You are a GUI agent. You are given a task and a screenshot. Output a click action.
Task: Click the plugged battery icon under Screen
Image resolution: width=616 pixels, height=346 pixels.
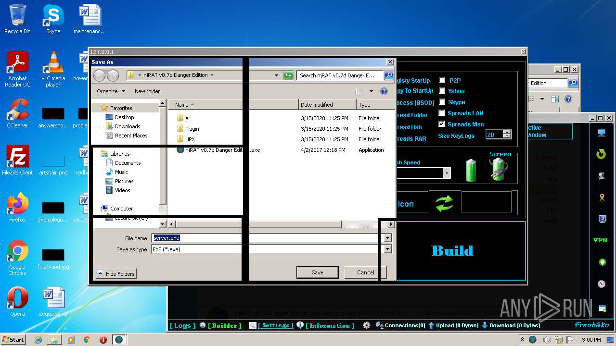click(x=498, y=170)
